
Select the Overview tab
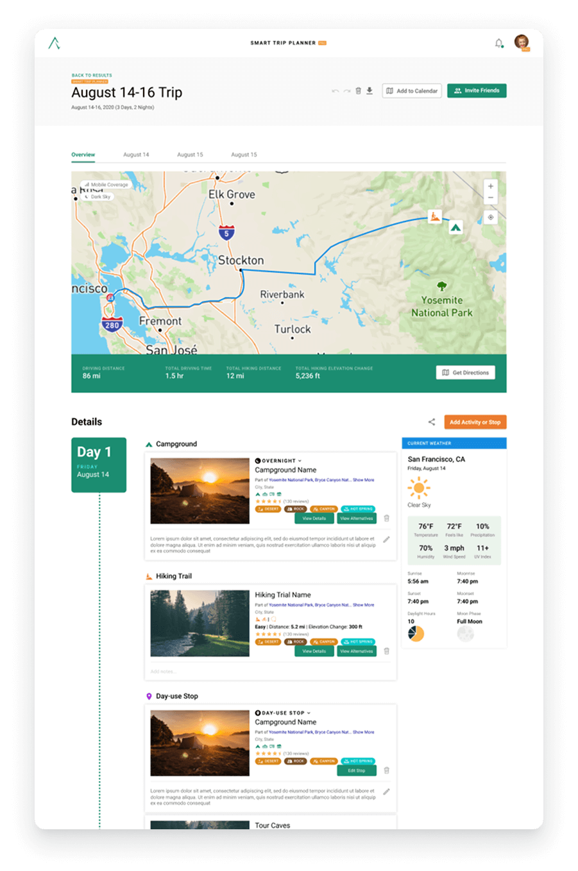pyautogui.click(x=83, y=155)
